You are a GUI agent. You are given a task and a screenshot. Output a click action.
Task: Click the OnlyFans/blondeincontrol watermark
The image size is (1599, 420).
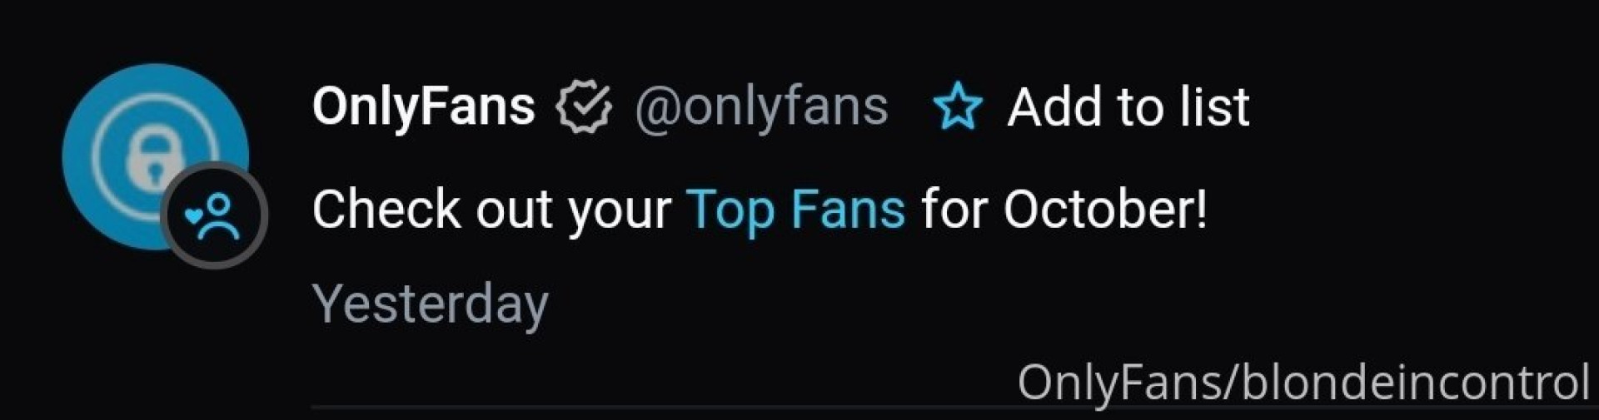(1303, 383)
